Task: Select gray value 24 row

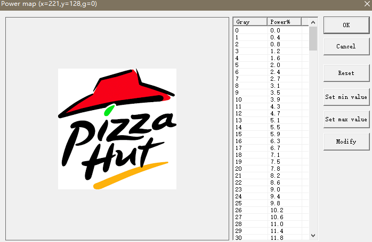Action: point(271,196)
